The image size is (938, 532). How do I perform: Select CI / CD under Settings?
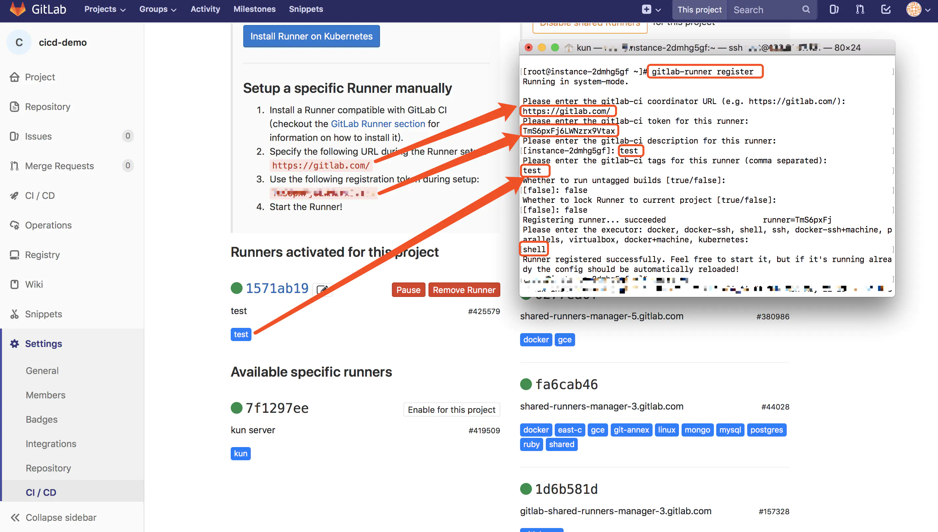click(41, 492)
